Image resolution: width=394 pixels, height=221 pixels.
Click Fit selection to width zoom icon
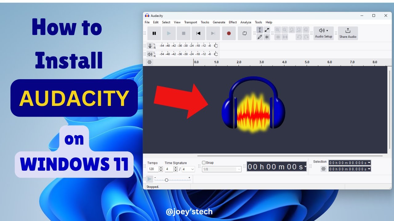pos(292,30)
